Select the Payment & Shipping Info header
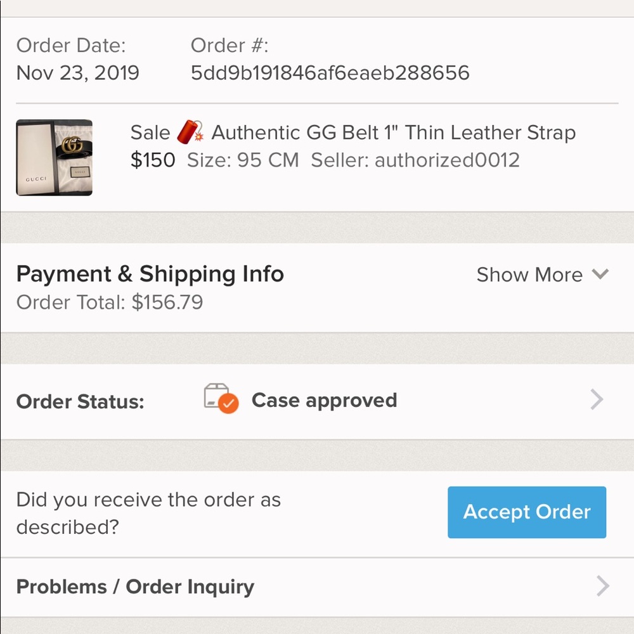634x634 pixels. [150, 273]
